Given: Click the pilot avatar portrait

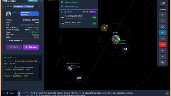Looking at the screenshot, I should pos(8,14).
